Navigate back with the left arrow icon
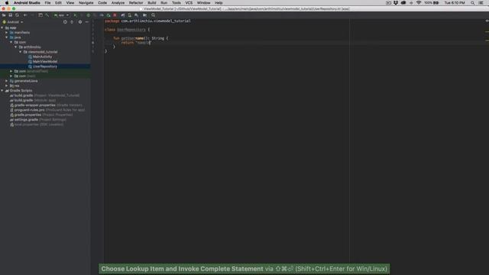 (25, 15)
